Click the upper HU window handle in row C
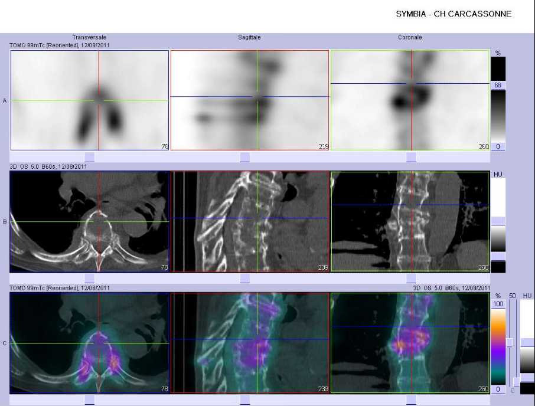 [527, 343]
